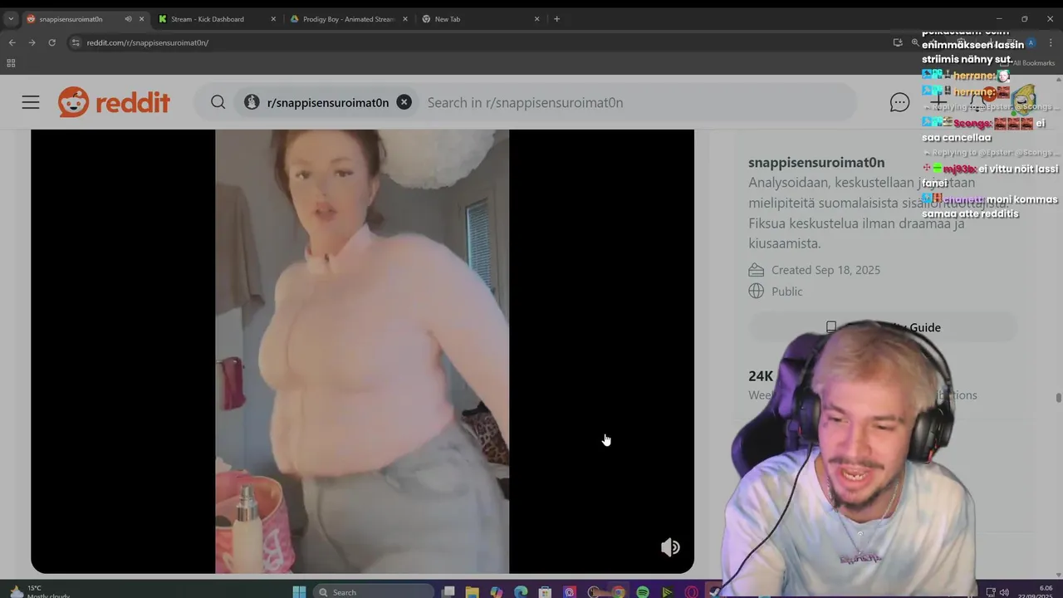Open Spotify from the taskbar
This screenshot has width=1063, height=598.
(643, 591)
